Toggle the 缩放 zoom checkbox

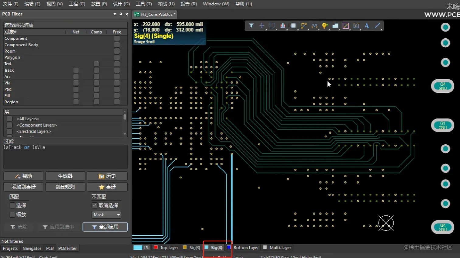point(12,215)
